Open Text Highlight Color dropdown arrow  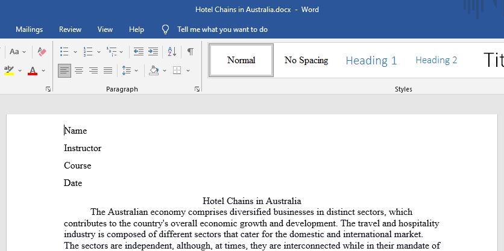click(x=20, y=70)
